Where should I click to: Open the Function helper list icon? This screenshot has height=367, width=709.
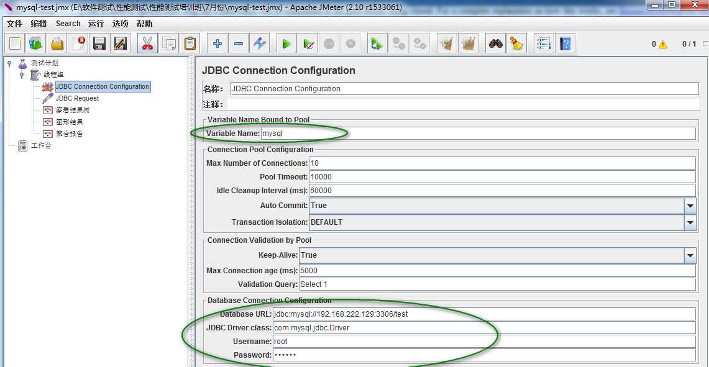(544, 43)
